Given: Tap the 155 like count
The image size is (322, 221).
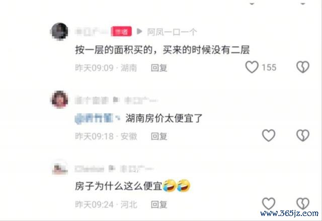Looking at the screenshot, I should [x=269, y=67].
